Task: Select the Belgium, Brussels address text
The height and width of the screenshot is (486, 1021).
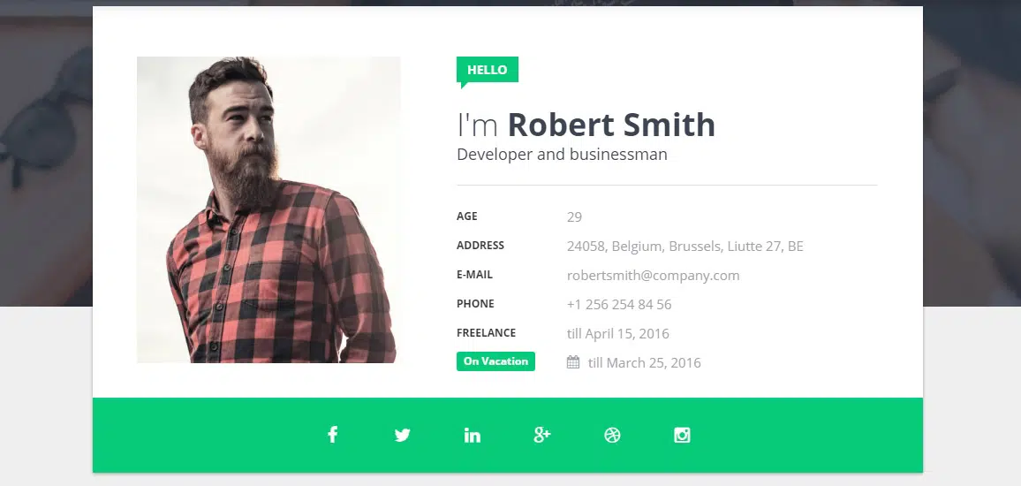Action: (684, 247)
